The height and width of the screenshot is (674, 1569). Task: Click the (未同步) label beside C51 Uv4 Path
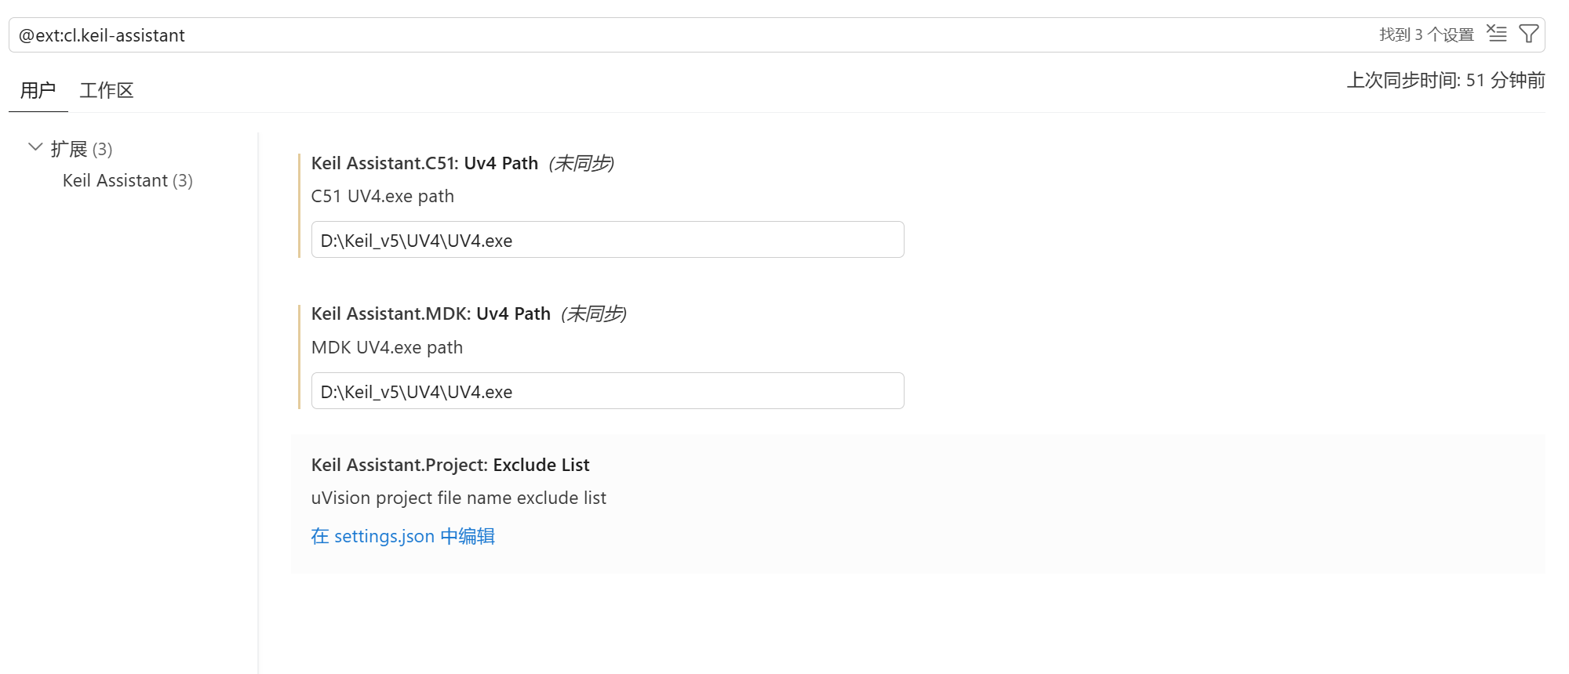(581, 163)
